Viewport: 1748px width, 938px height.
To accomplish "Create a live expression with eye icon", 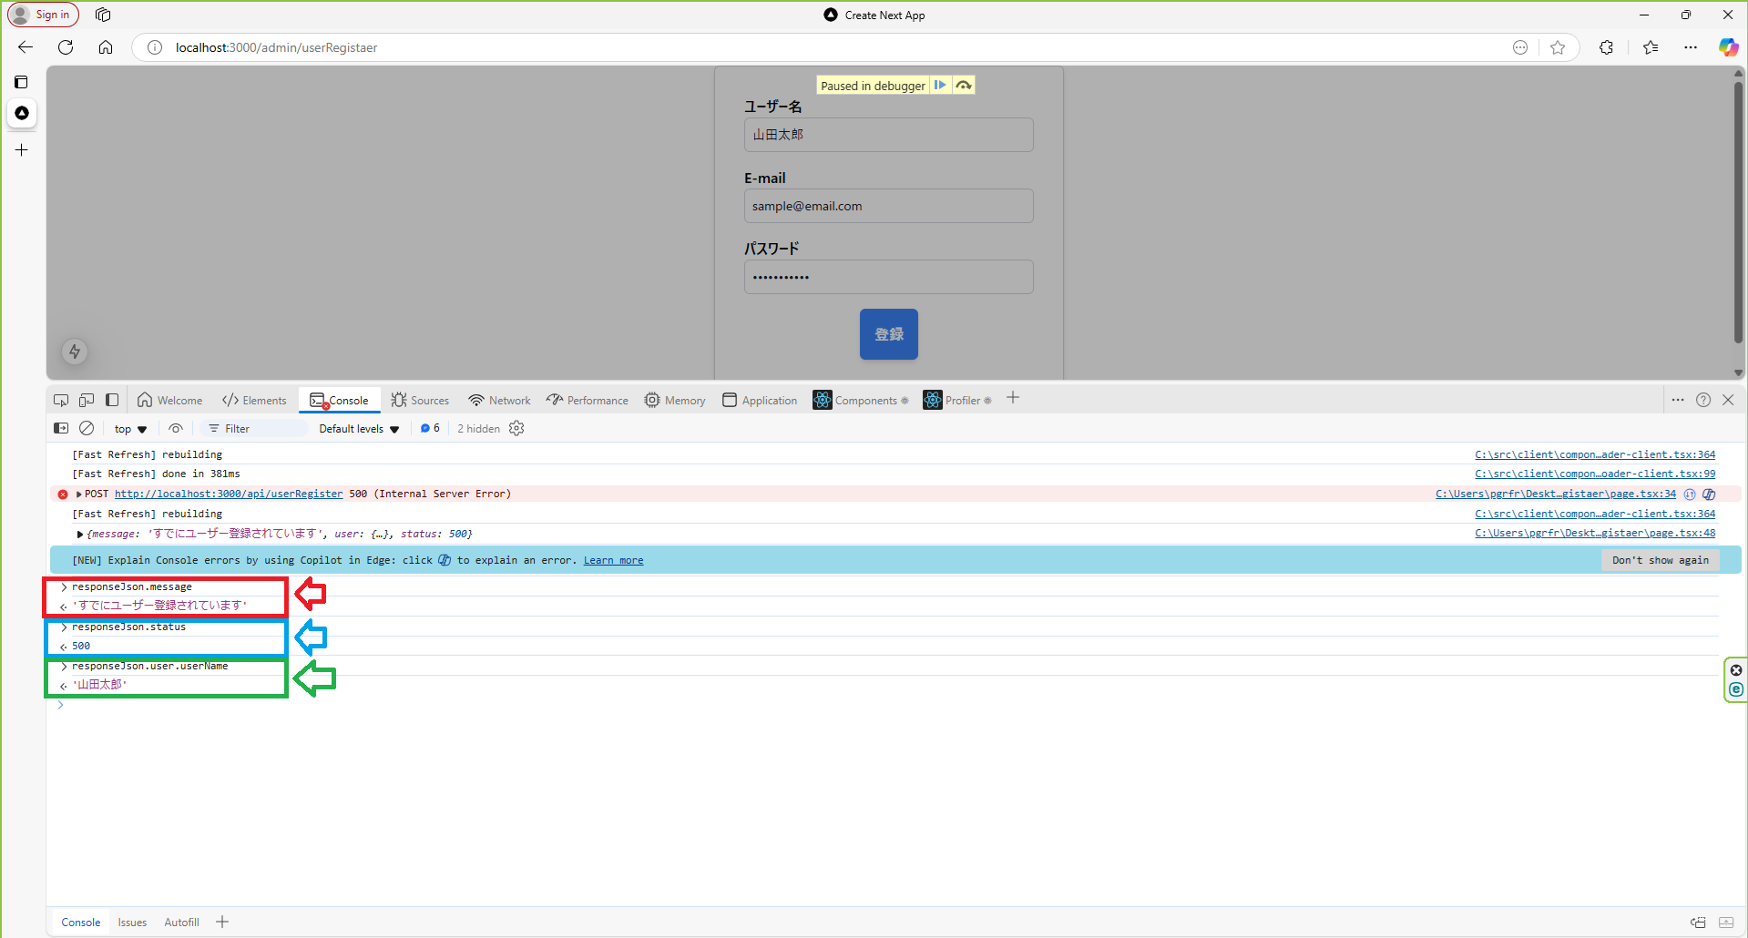I will (176, 428).
